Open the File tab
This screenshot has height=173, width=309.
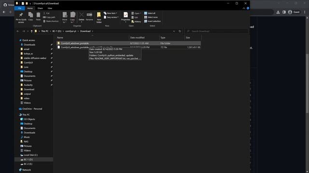click(19, 8)
